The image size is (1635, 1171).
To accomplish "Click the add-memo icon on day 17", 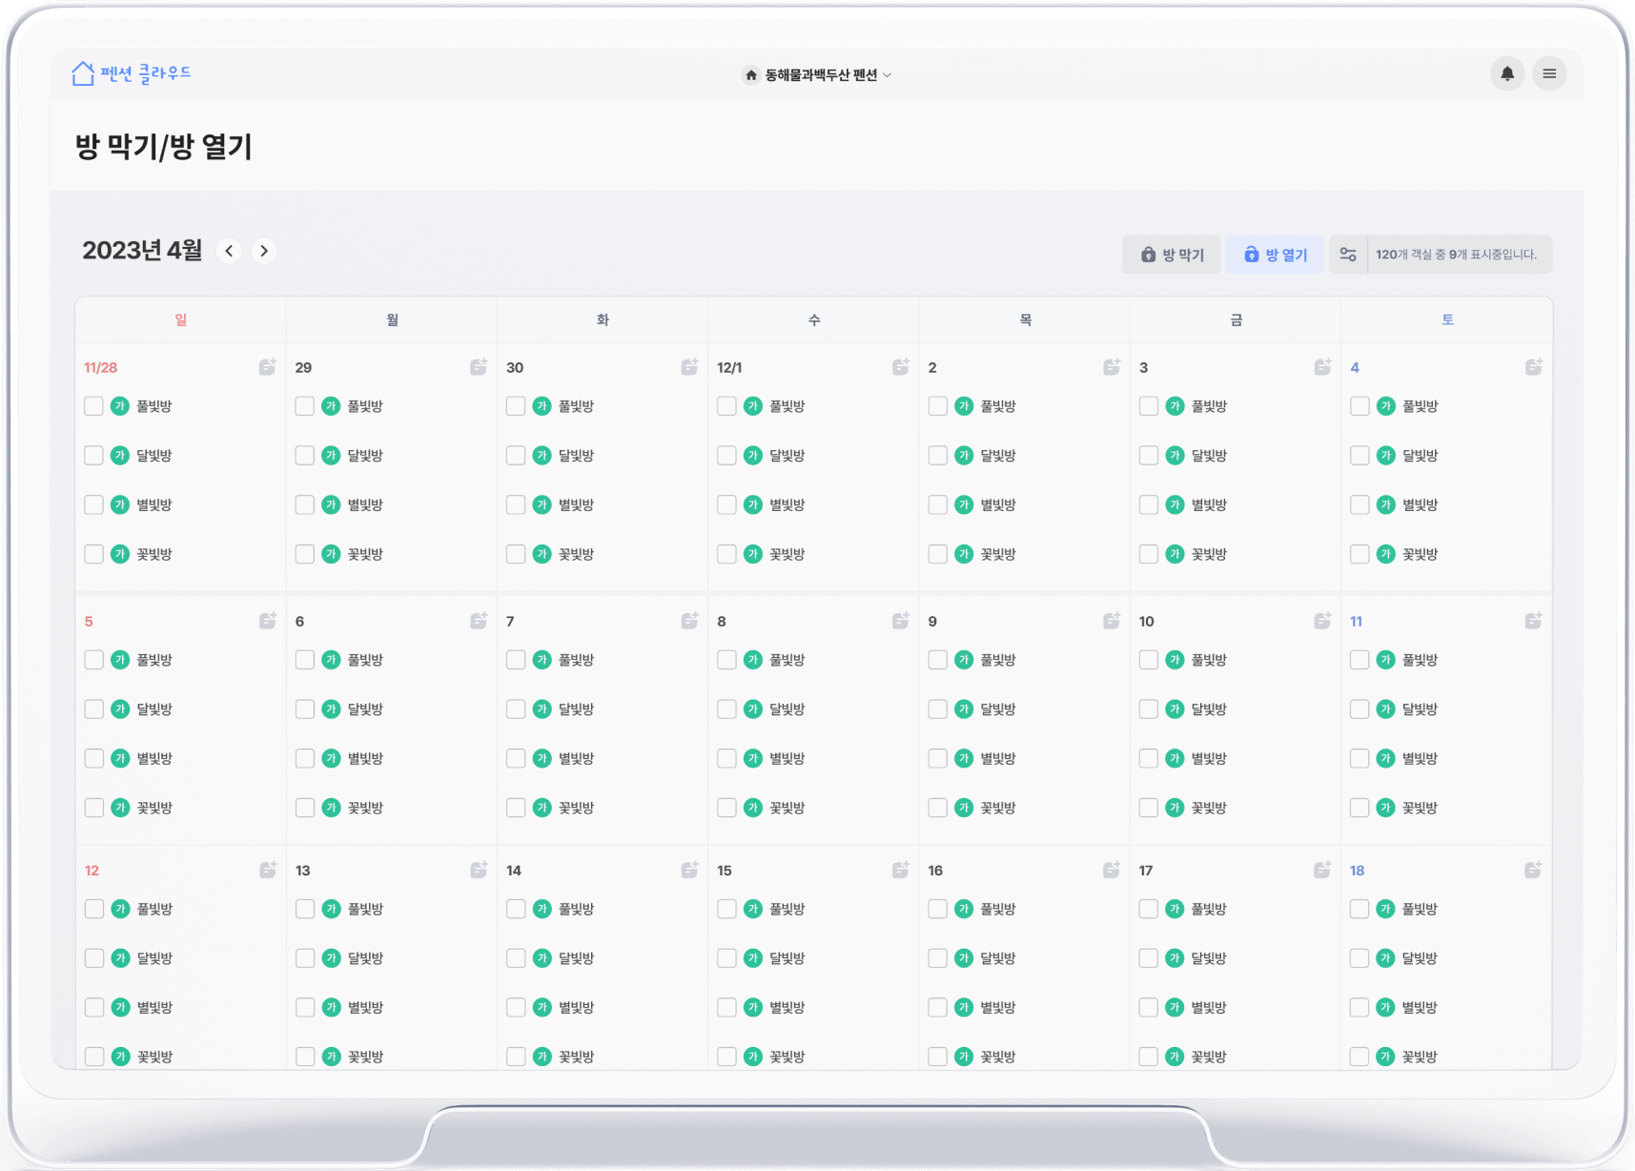I will tap(1322, 870).
